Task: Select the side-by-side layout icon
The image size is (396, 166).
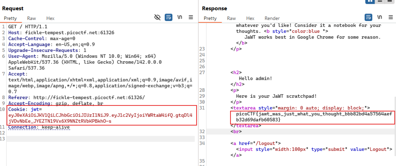Action: (x=370, y=1)
